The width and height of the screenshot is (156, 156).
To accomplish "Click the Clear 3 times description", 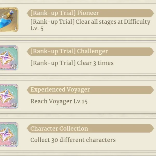I will point(72,63).
